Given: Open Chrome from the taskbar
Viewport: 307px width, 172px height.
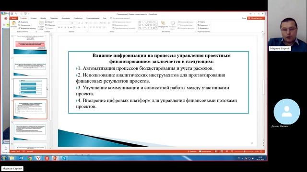Looking at the screenshot, I should tap(30, 158).
